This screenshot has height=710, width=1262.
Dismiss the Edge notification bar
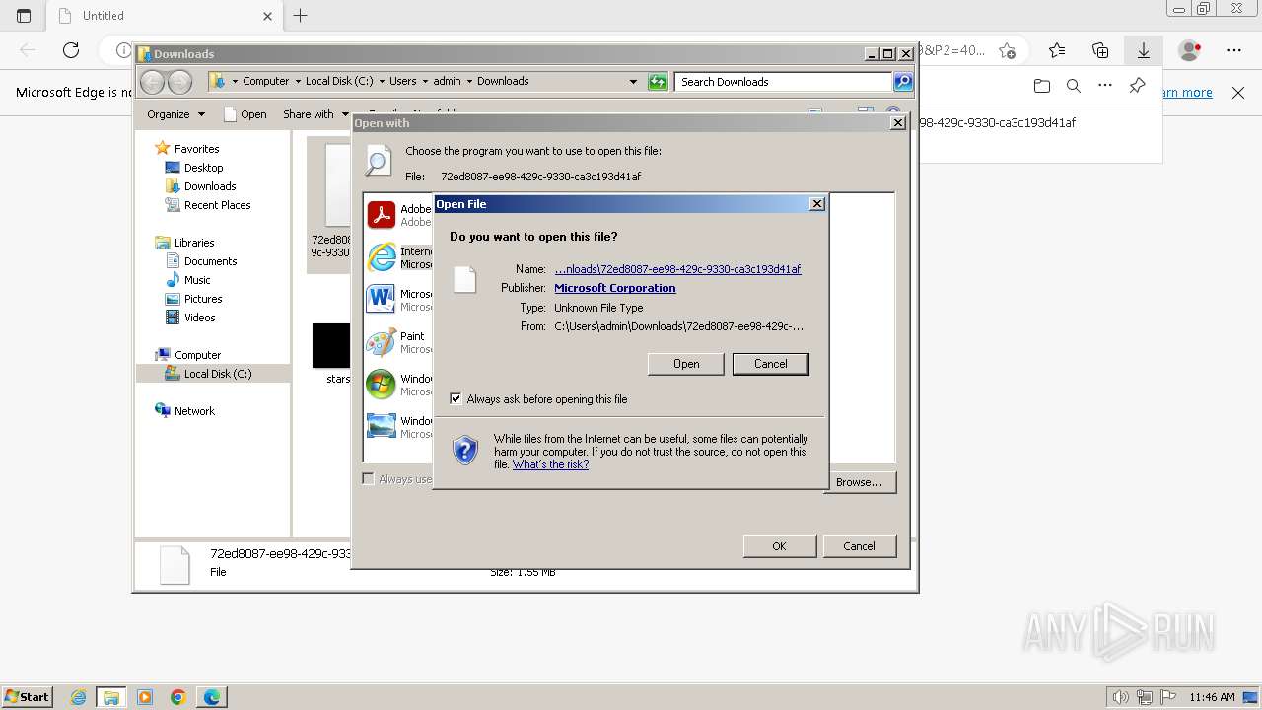click(1238, 93)
